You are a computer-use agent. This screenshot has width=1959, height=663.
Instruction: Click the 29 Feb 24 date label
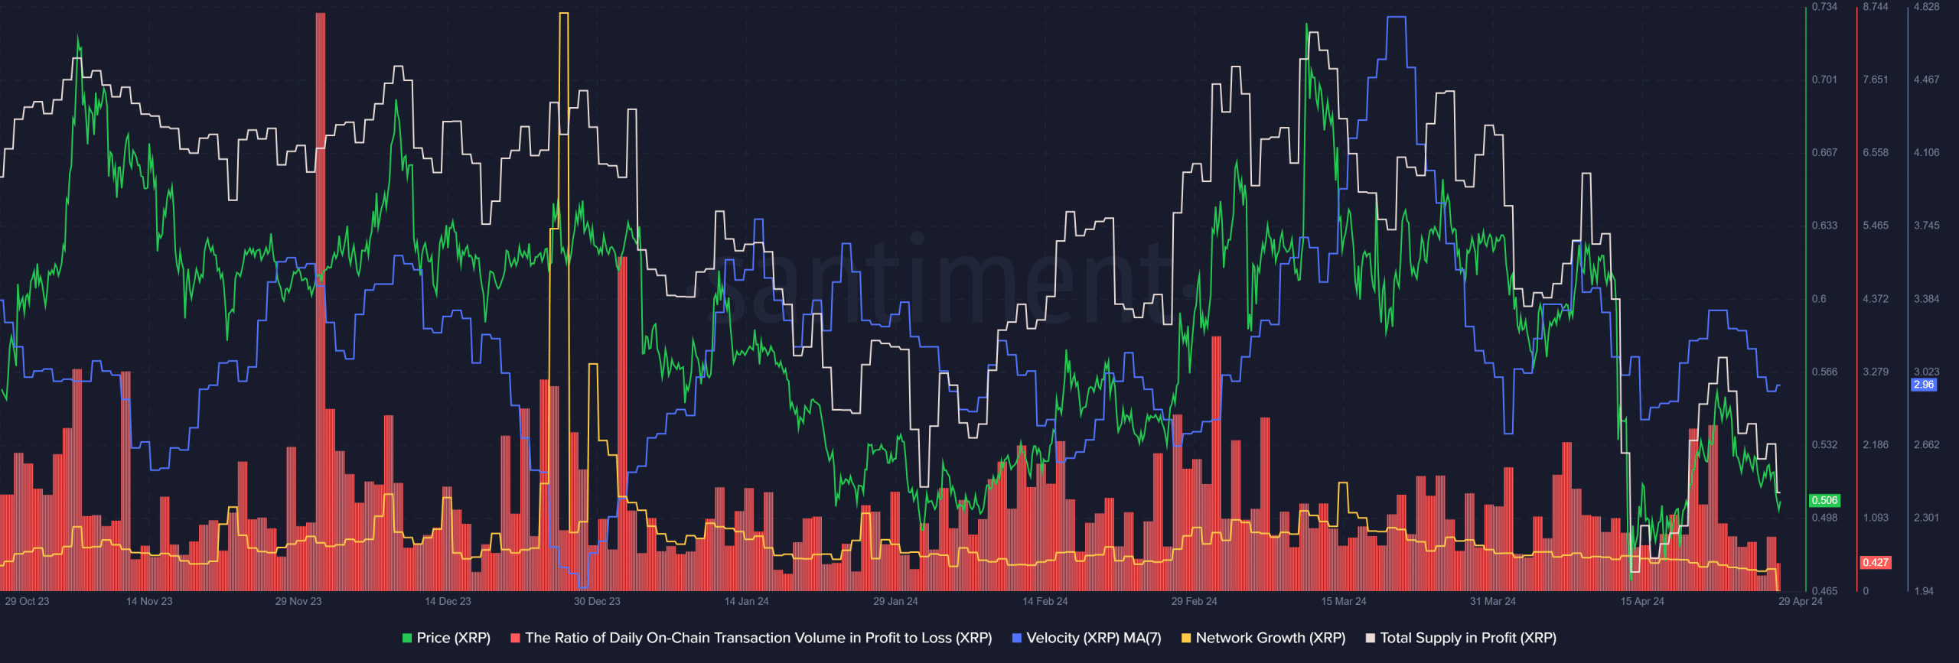[x=1194, y=601]
